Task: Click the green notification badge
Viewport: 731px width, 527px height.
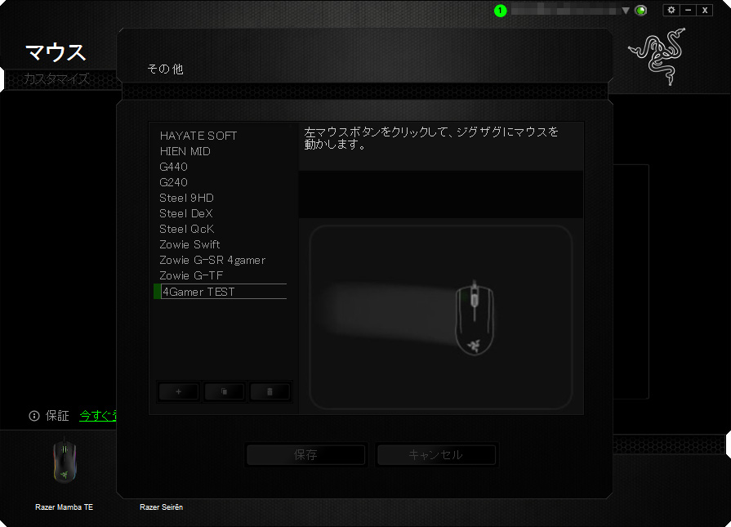Action: (x=501, y=11)
